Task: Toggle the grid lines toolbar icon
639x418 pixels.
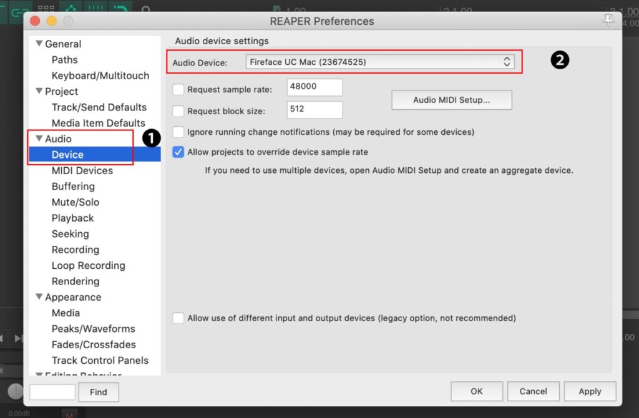Action: coord(95,9)
